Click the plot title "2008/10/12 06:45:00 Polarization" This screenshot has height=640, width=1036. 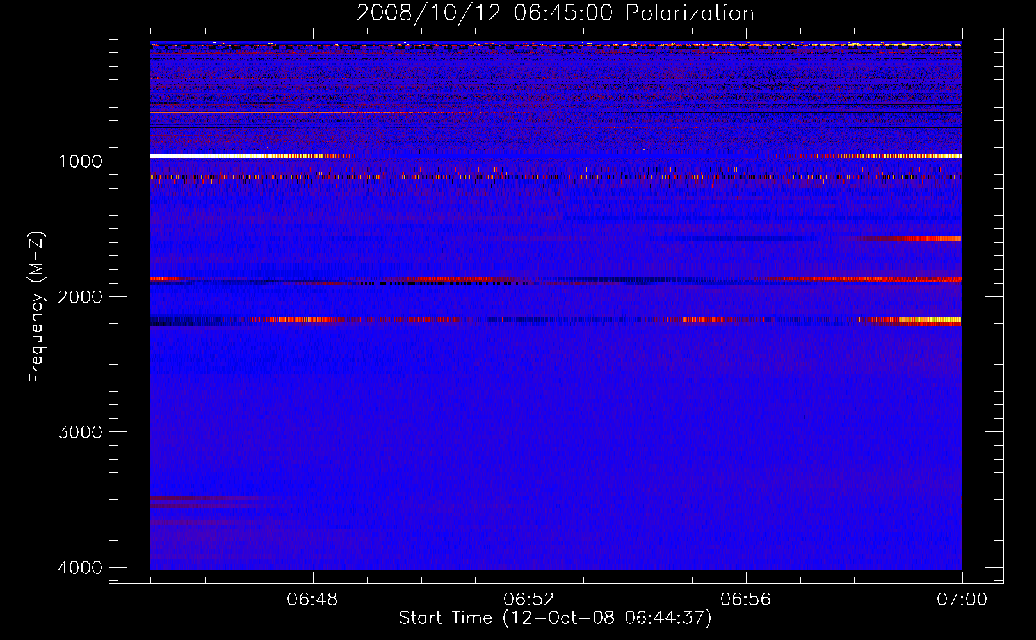(x=555, y=13)
